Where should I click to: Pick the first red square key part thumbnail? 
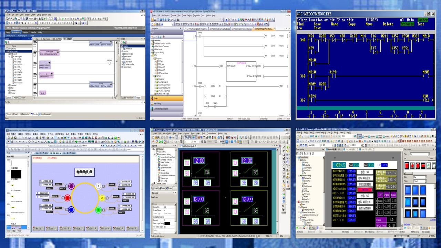(407, 166)
